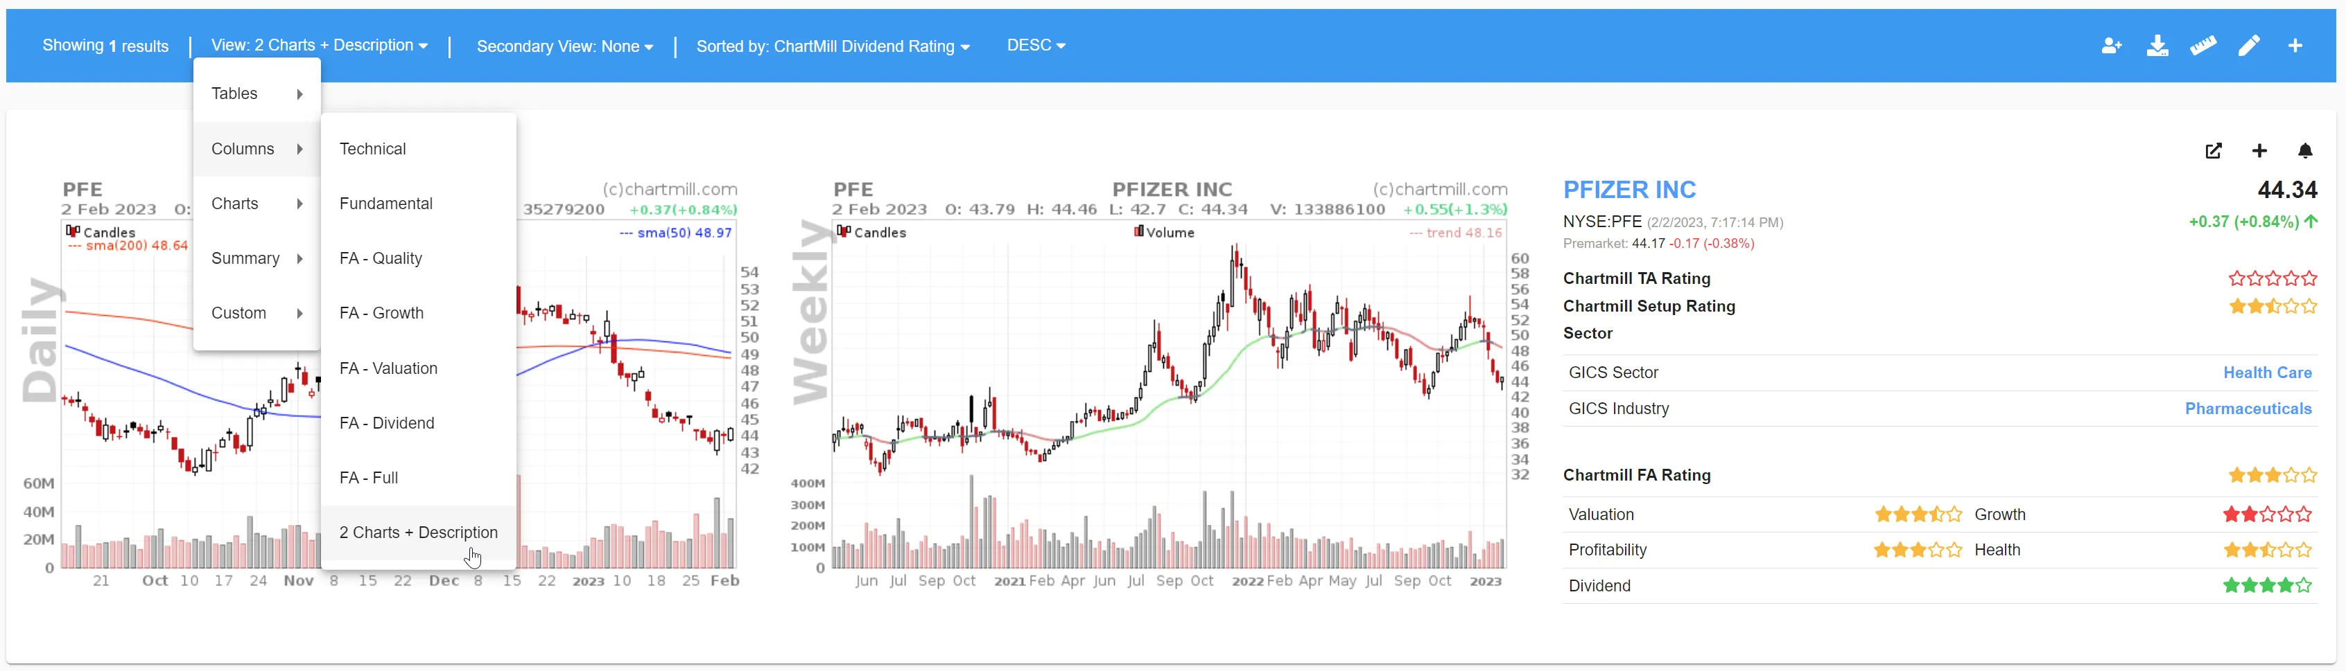
Task: Click the Volume legend on weekly chart
Action: (1164, 233)
